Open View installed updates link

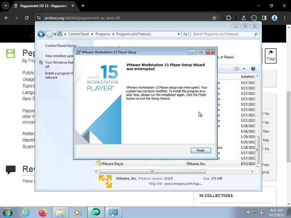(x=59, y=56)
